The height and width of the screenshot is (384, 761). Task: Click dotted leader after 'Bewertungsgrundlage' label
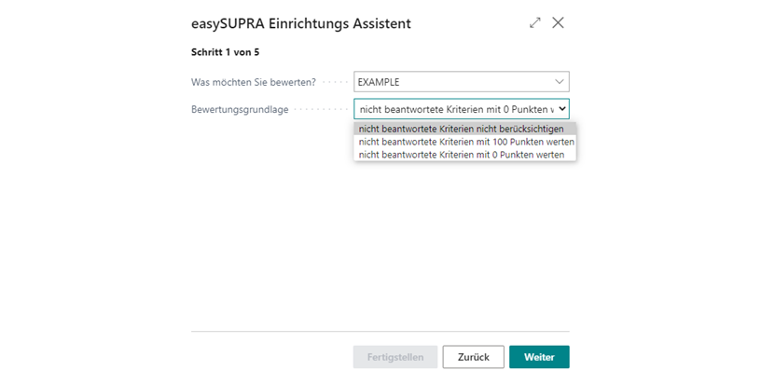(x=321, y=110)
